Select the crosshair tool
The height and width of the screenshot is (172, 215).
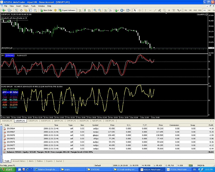tap(140, 10)
